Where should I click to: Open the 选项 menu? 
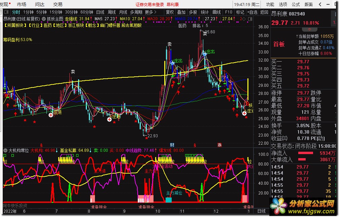pos(283,4)
